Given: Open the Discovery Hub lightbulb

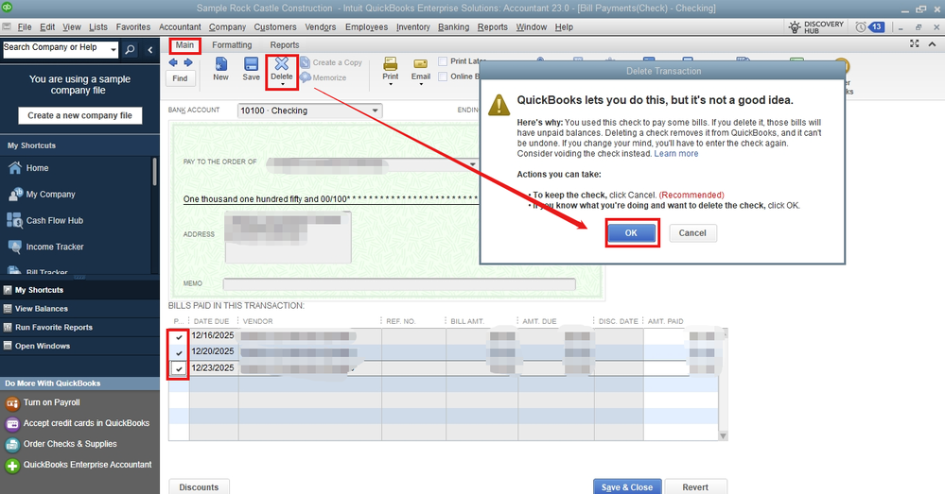Looking at the screenshot, I should [x=795, y=27].
